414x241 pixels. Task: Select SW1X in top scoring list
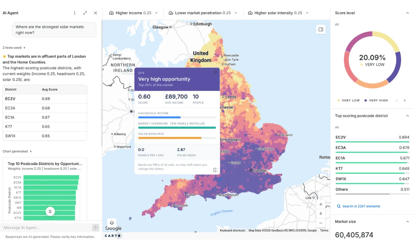point(372,180)
